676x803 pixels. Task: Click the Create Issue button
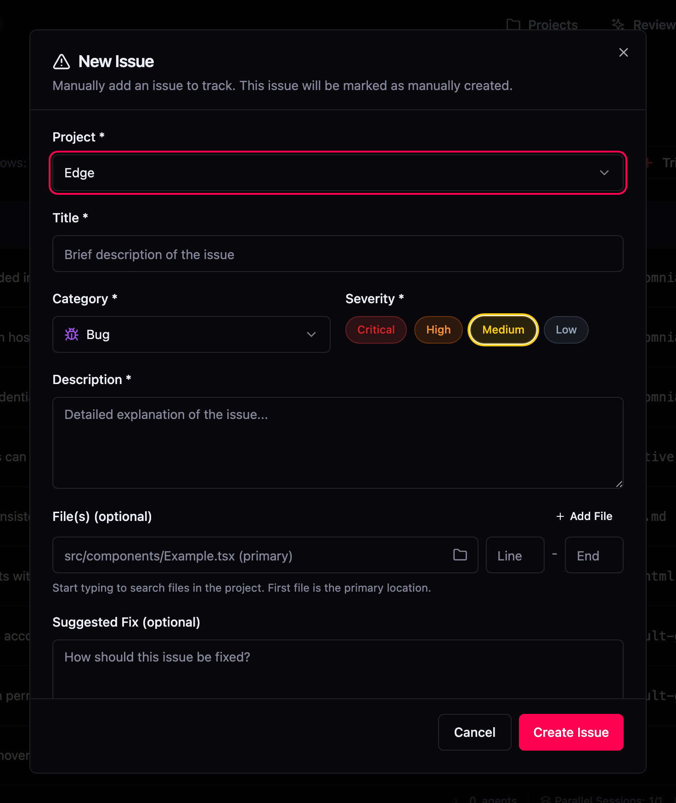coord(571,732)
